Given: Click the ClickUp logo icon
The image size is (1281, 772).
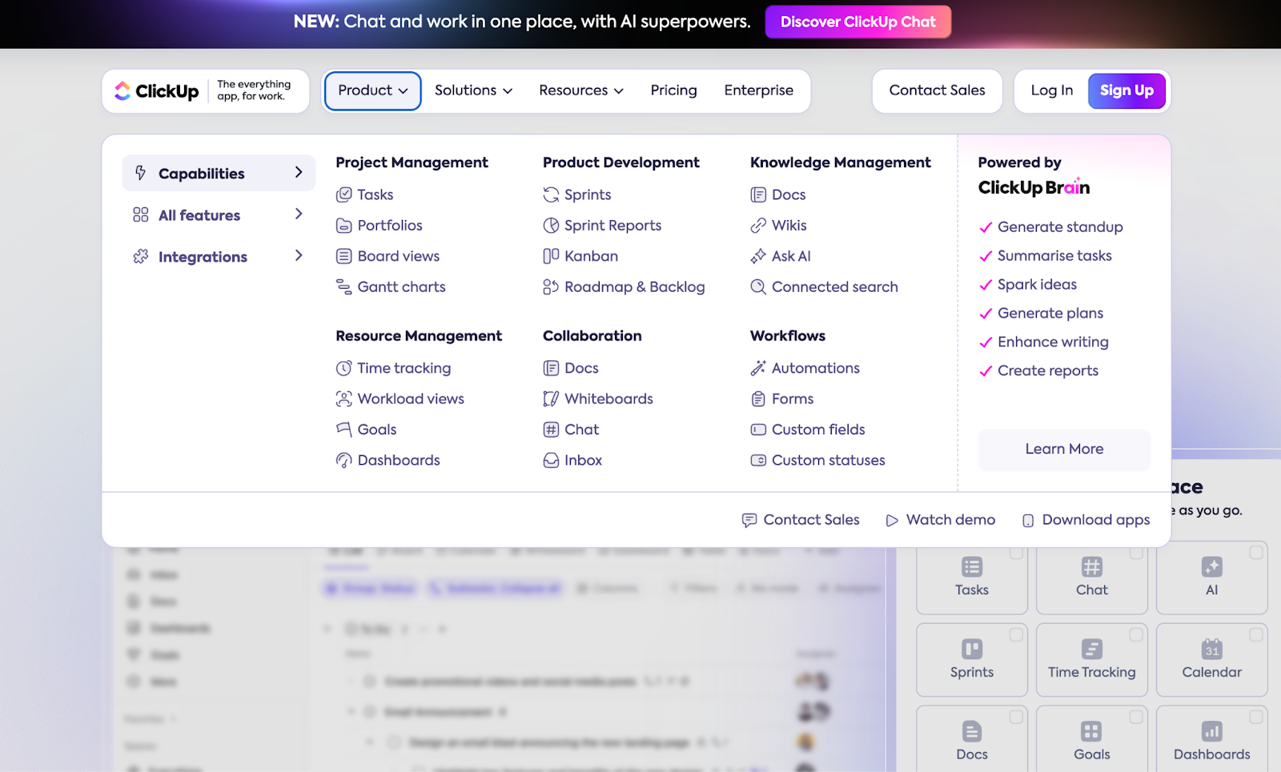Looking at the screenshot, I should click(x=122, y=90).
